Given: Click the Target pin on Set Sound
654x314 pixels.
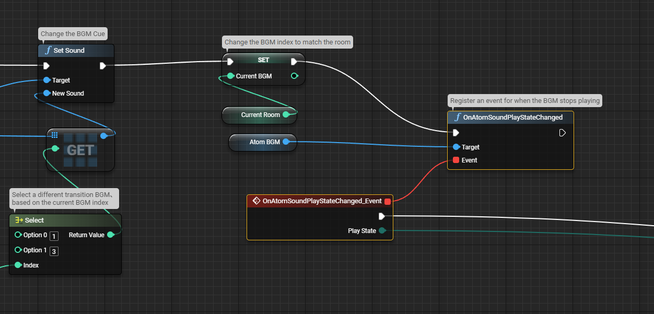Looking at the screenshot, I should (x=46, y=80).
